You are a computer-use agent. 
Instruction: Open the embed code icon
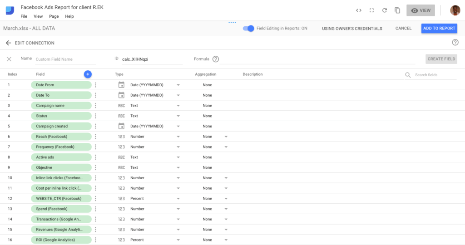pos(359,10)
